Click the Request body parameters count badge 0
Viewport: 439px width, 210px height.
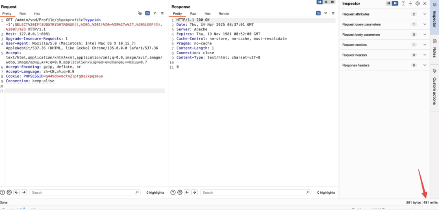pos(413,35)
